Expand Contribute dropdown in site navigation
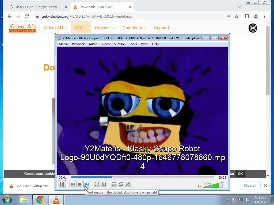Screen dimensions: 274x205 134,28
